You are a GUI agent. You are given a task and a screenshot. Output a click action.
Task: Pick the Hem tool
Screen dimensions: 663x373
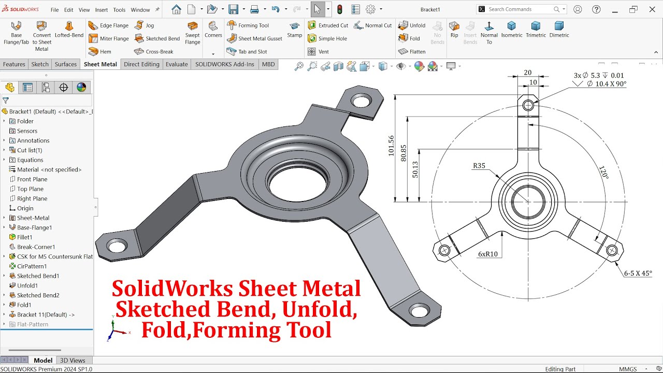100,51
